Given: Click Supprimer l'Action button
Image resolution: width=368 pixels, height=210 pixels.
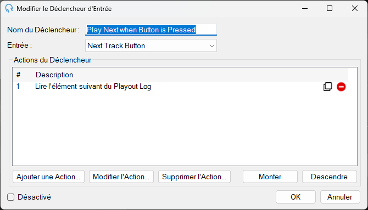Looking at the screenshot, I should click(x=194, y=177).
